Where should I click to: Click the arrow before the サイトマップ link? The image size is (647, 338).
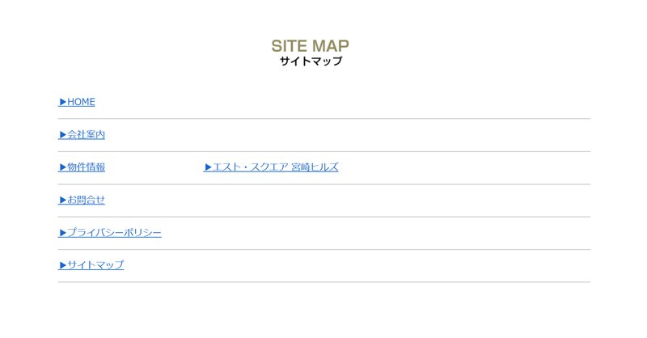tap(62, 265)
